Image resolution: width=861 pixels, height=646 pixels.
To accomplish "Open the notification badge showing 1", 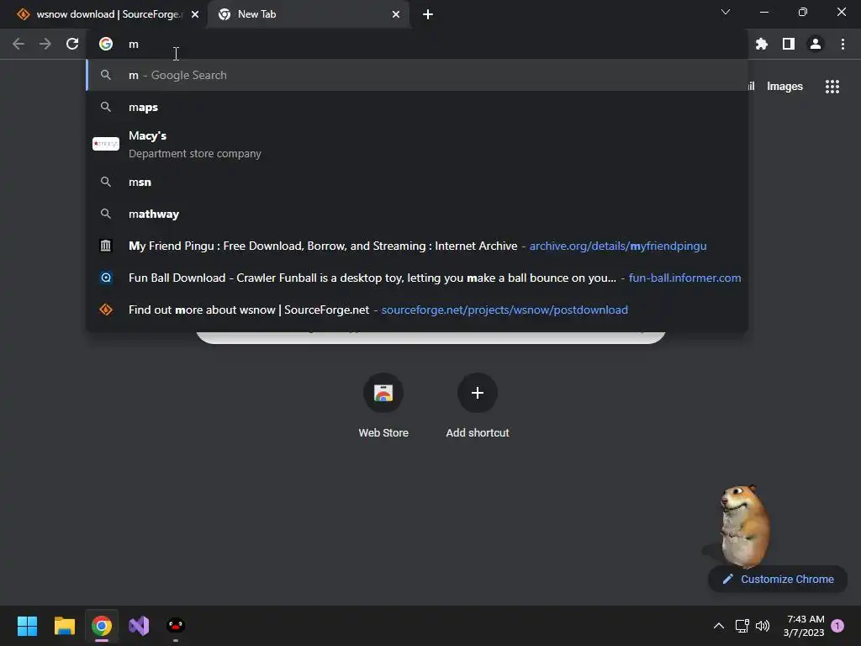I will point(838,626).
